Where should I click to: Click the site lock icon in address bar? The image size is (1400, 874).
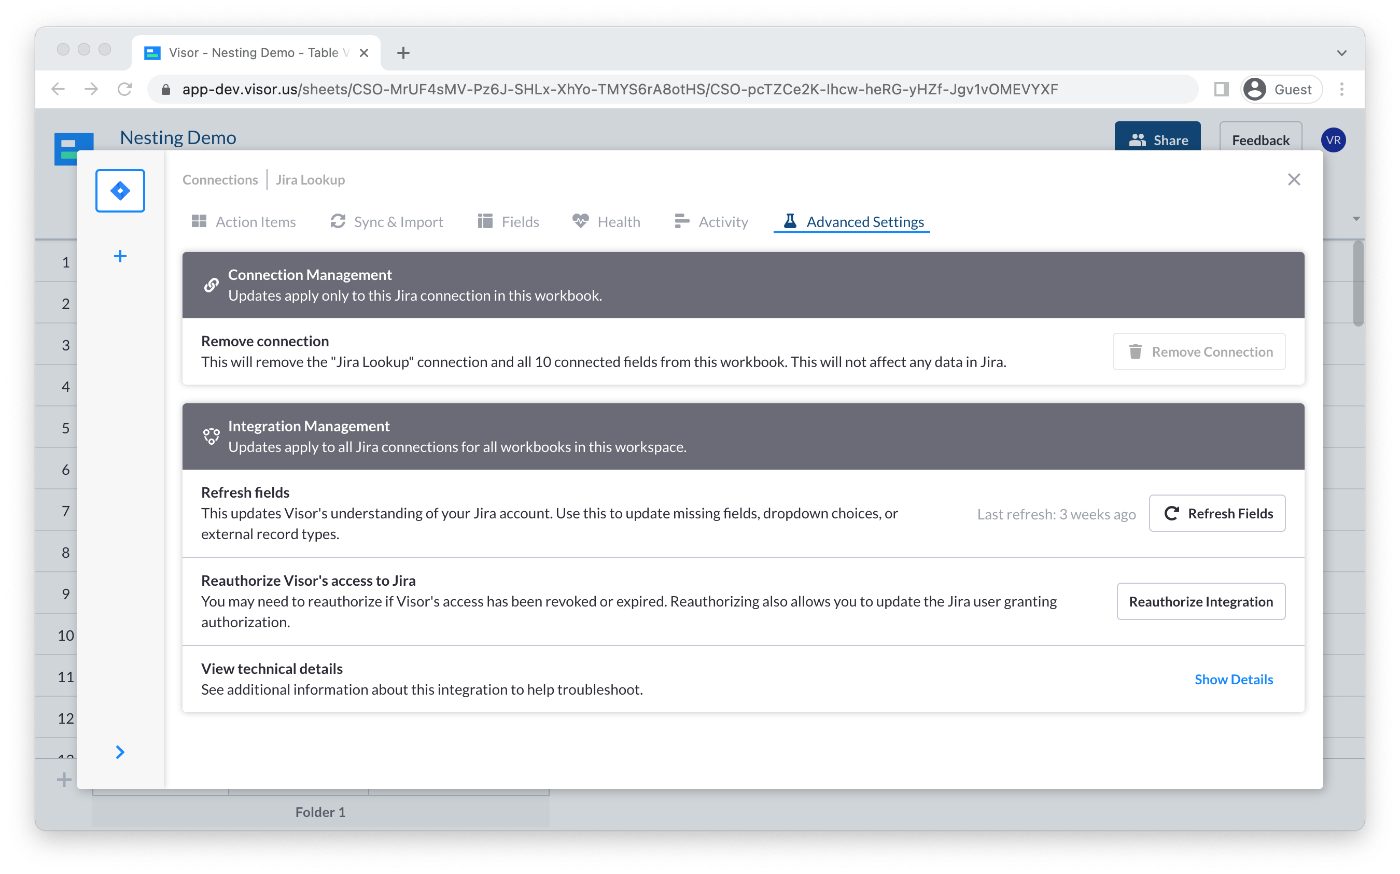166,89
